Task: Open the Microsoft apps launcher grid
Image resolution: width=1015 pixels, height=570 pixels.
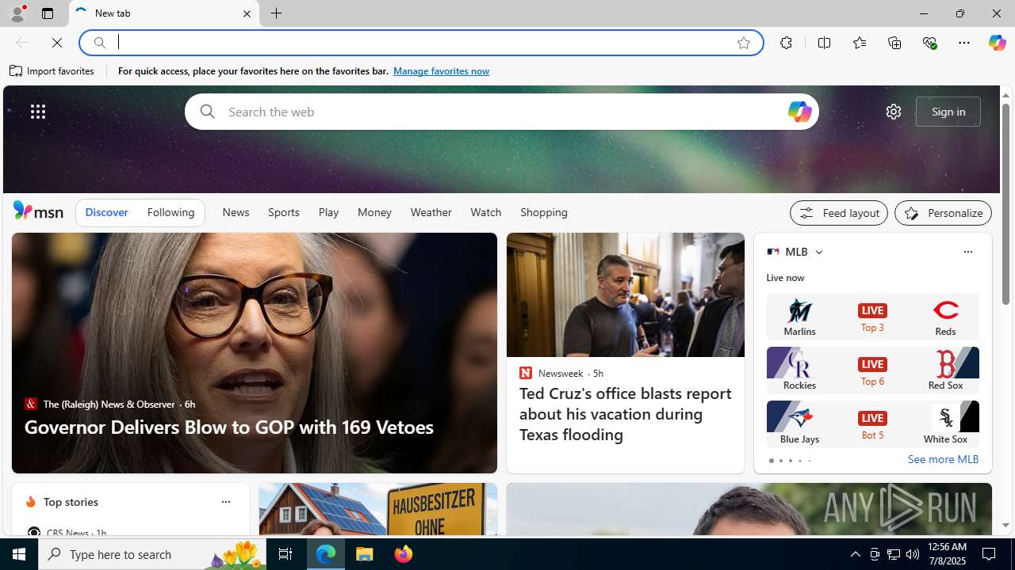Action: point(38,112)
